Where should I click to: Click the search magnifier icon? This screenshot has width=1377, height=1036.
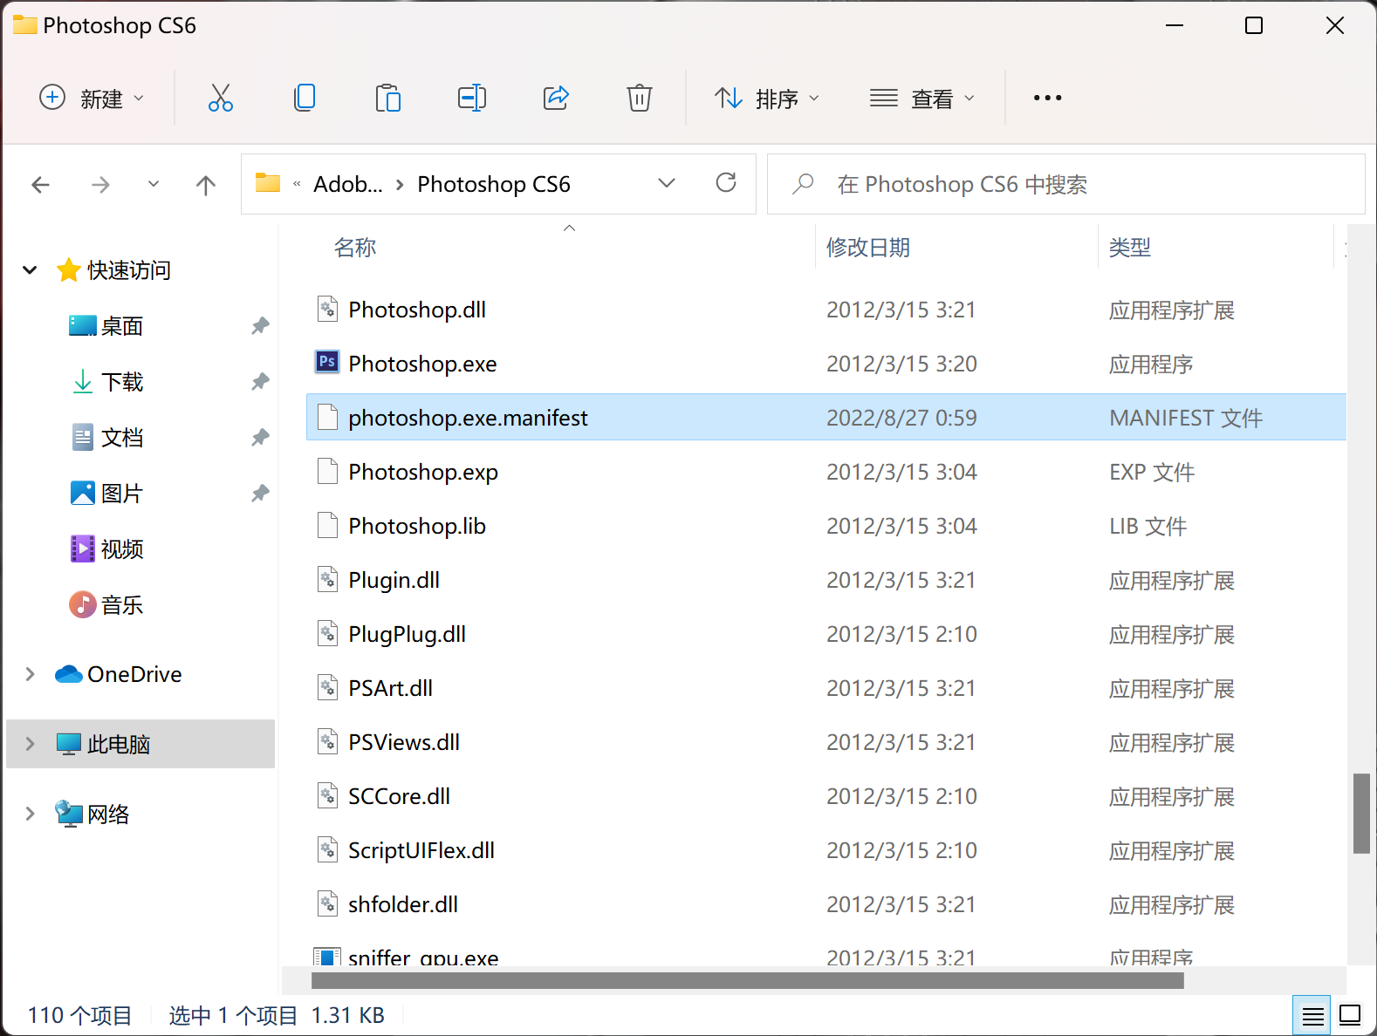pyautogui.click(x=803, y=184)
